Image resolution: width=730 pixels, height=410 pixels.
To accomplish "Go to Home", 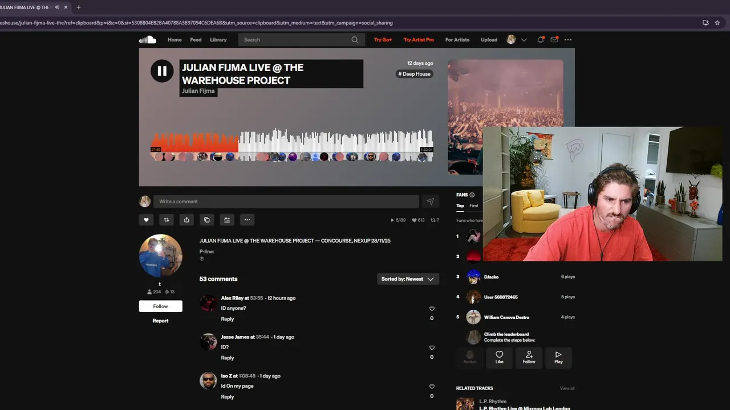I will [175, 40].
